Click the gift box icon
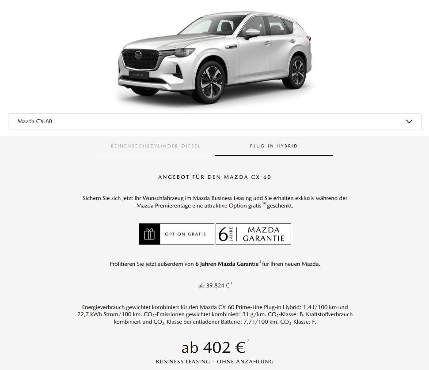429x370 pixels. (149, 234)
